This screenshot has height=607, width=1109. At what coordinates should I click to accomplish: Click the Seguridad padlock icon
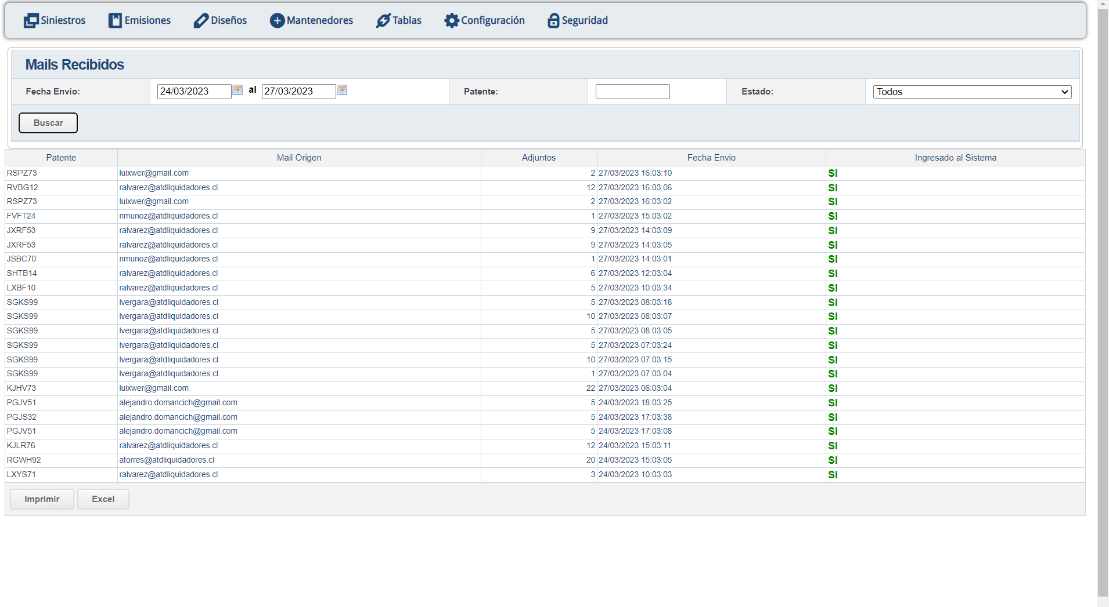(x=553, y=21)
